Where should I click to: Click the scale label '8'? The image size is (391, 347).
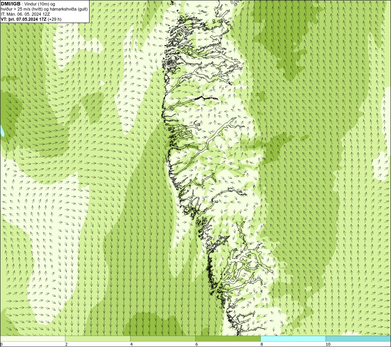tap(262, 344)
